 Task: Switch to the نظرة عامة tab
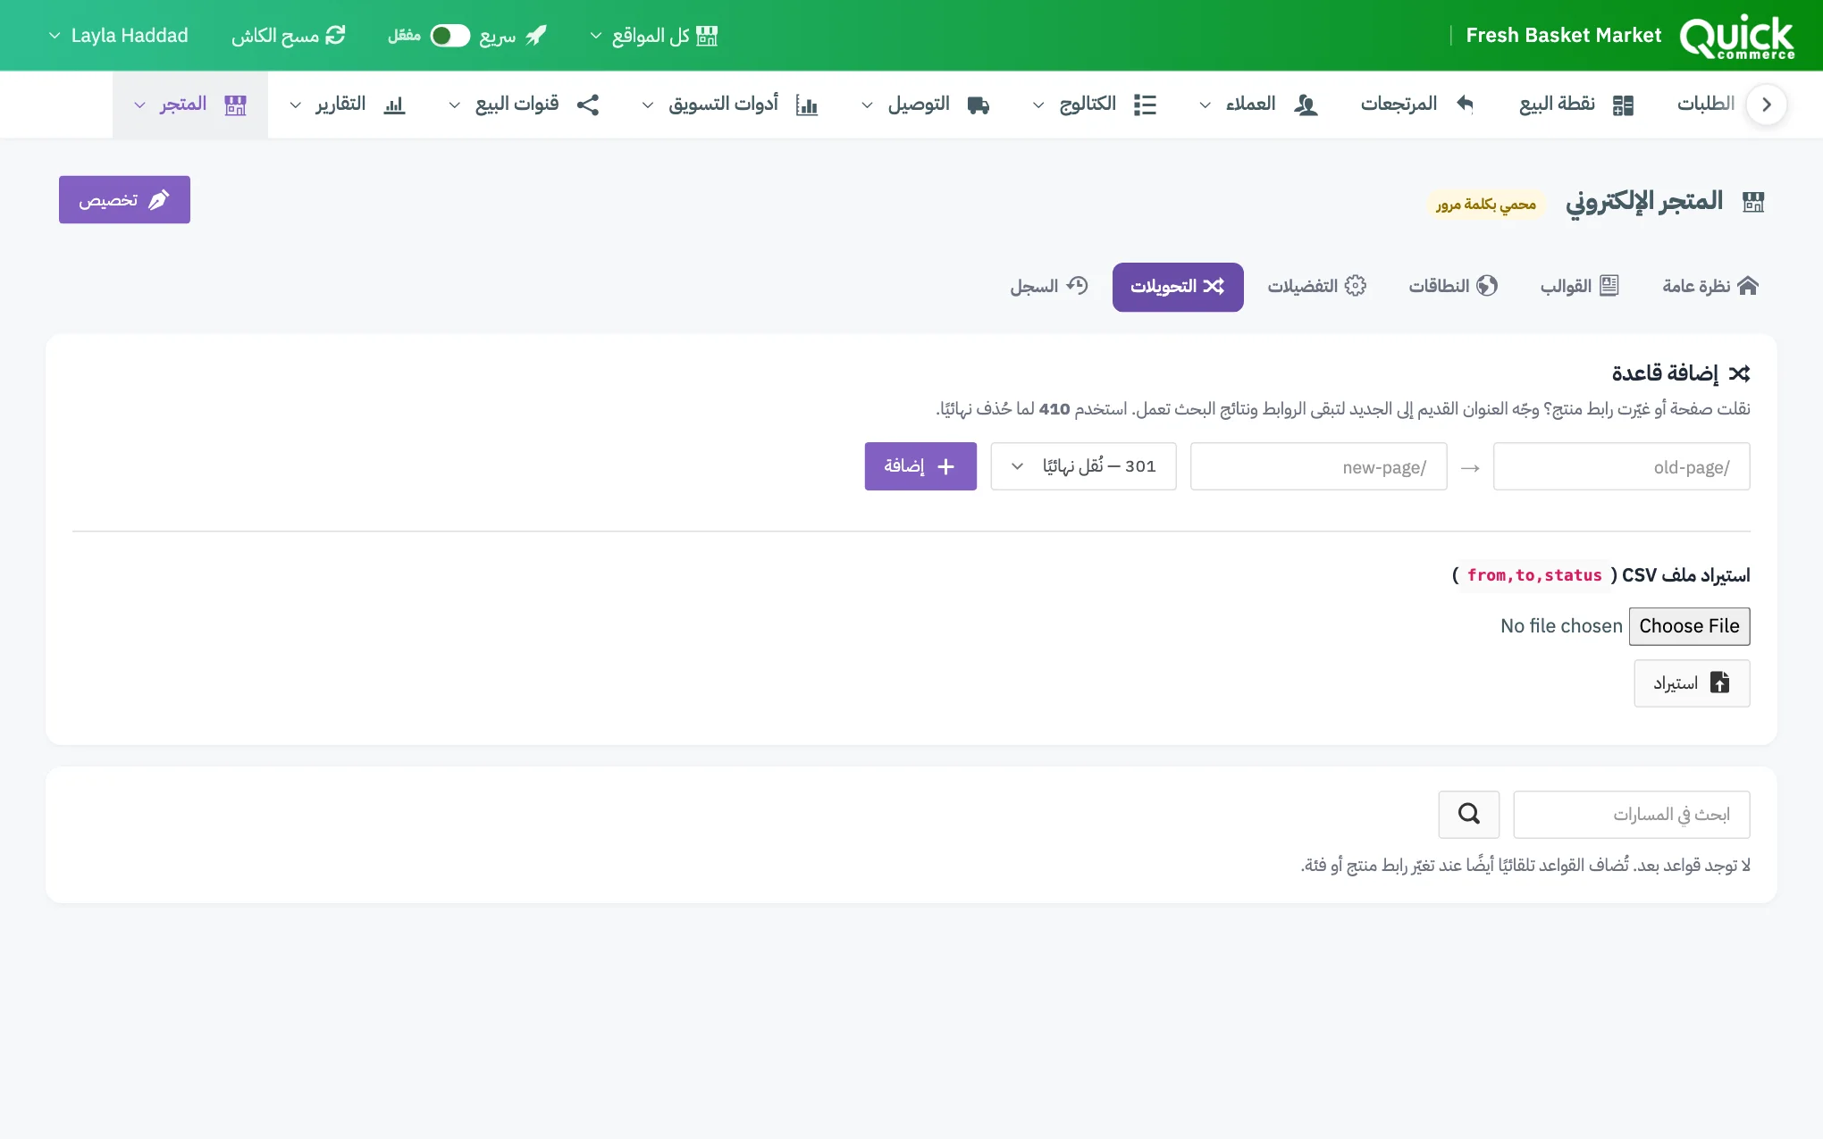click(1710, 286)
